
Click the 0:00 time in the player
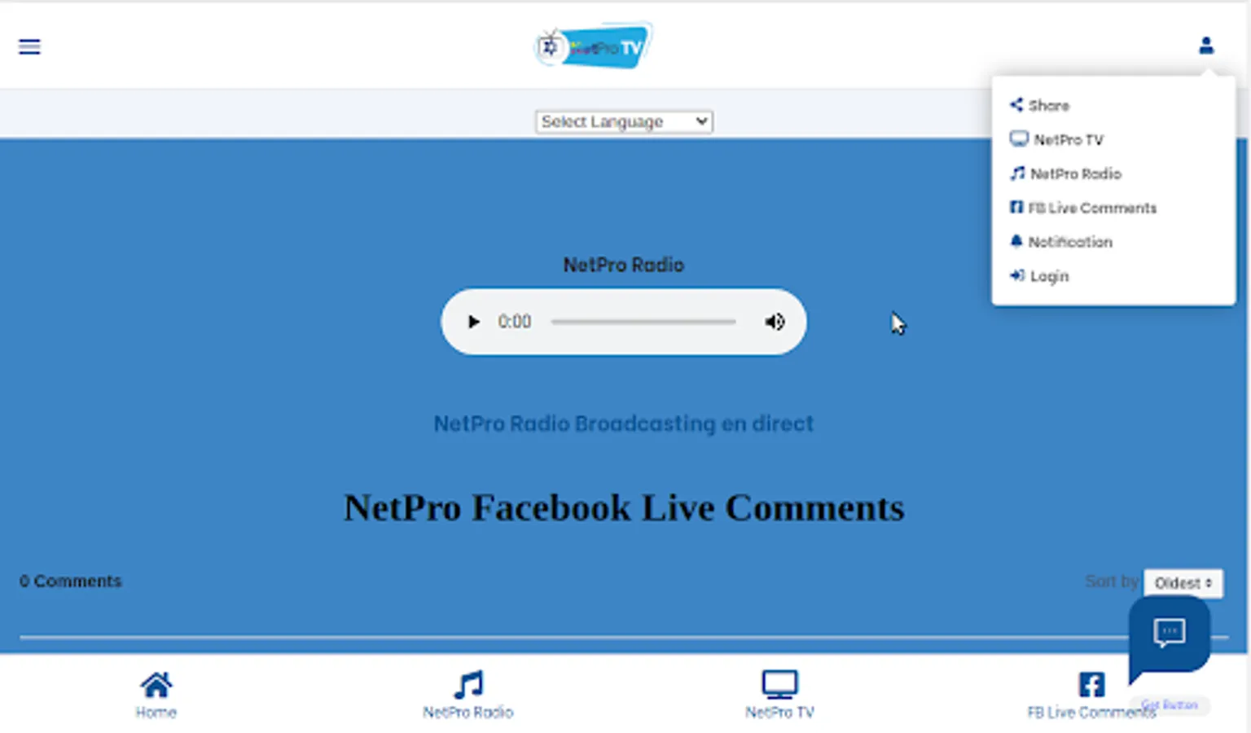coord(515,322)
